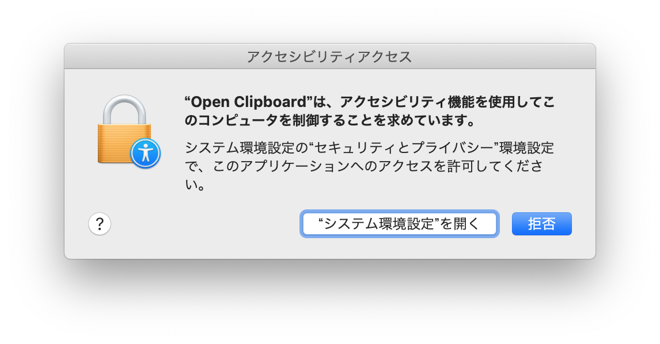Click the blue accessibility figure badge
This screenshot has height=344, width=660.
(x=145, y=153)
